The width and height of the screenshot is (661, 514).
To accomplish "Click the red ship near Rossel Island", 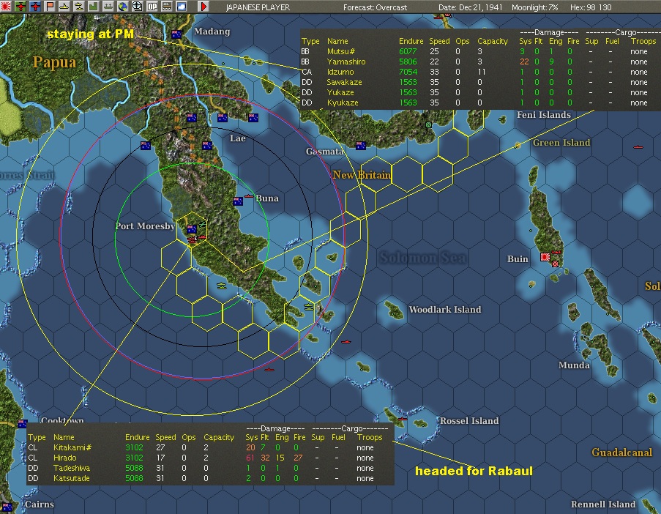I will point(403,419).
